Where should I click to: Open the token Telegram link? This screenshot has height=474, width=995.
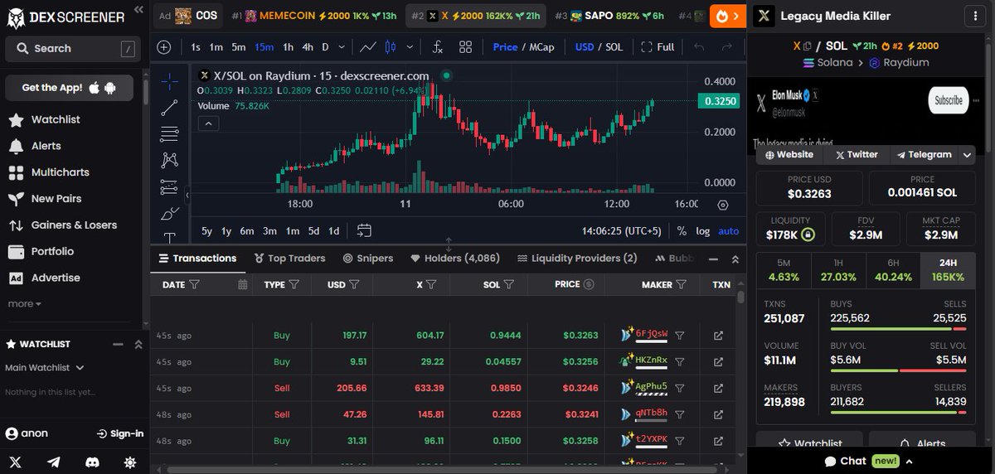[924, 155]
